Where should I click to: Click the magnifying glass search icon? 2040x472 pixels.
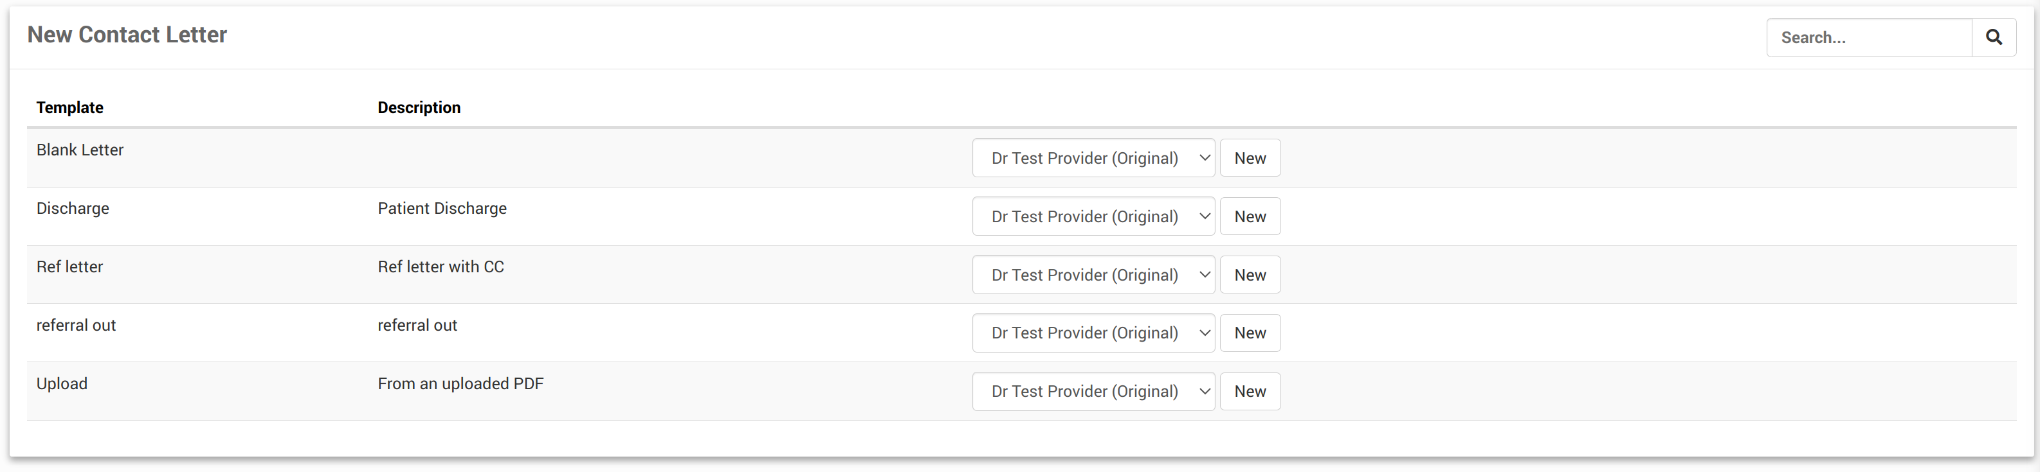1993,37
